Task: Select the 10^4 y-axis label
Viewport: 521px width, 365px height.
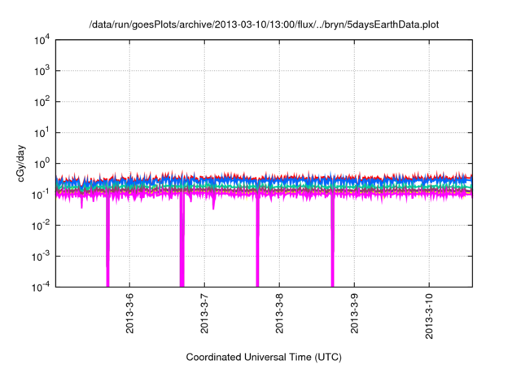Action: [42, 41]
